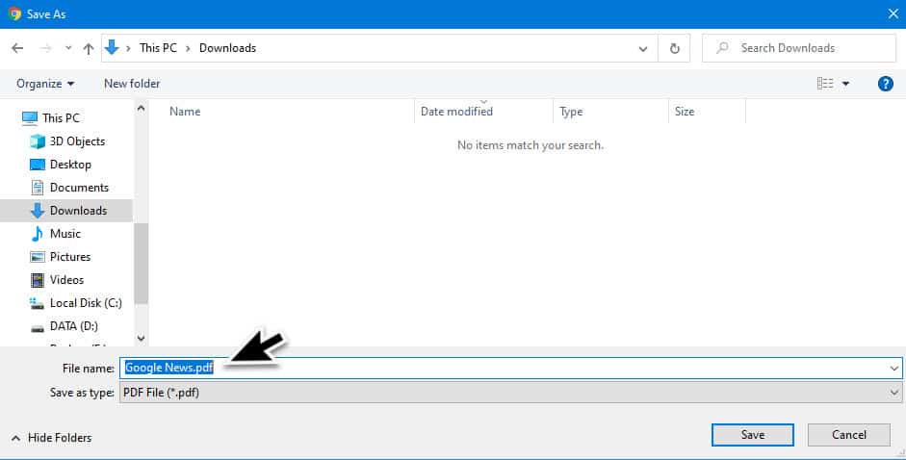Click the Pictures folder icon
The height and width of the screenshot is (460, 906).
pos(38,257)
